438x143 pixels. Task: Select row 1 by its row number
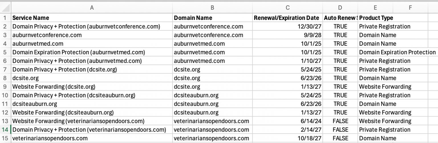tap(5, 18)
